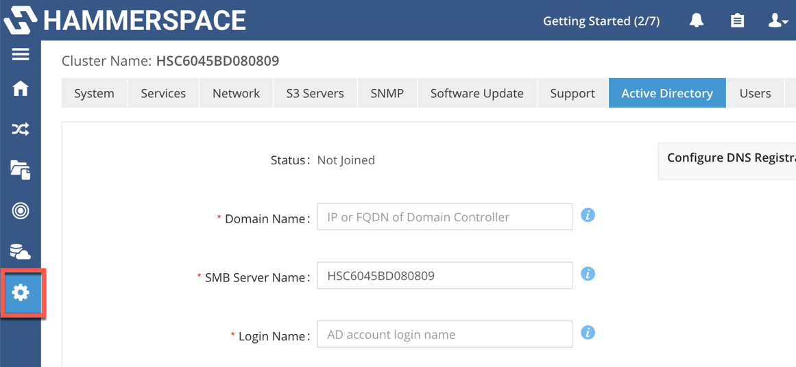The height and width of the screenshot is (367, 796).
Task: Click the Hammerspace logo
Action: click(125, 21)
